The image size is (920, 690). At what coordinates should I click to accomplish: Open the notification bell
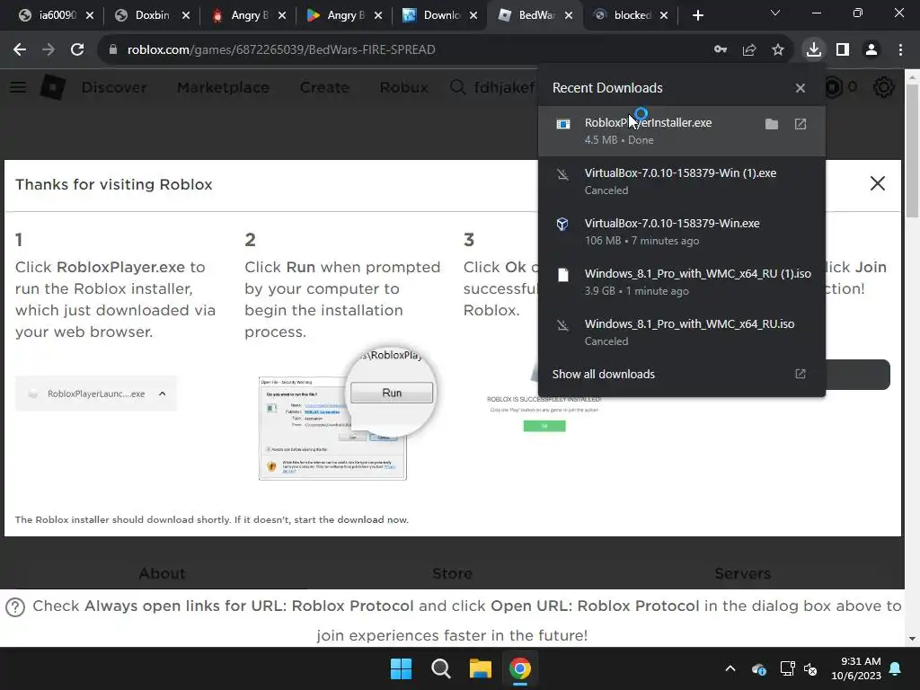[x=896, y=668]
